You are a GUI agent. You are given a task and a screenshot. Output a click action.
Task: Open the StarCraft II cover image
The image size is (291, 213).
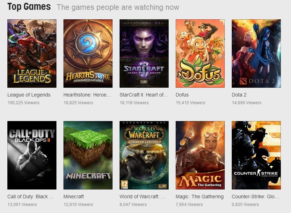(x=144, y=53)
